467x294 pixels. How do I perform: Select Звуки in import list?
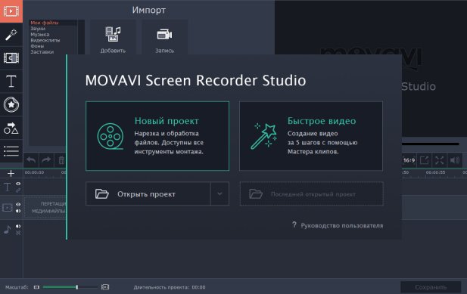pyautogui.click(x=38, y=29)
